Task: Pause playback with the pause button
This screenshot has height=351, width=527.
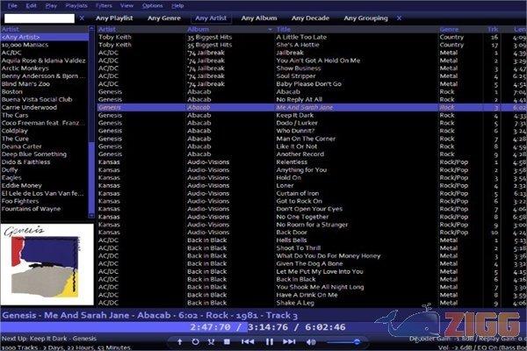Action: pyautogui.click(x=270, y=341)
